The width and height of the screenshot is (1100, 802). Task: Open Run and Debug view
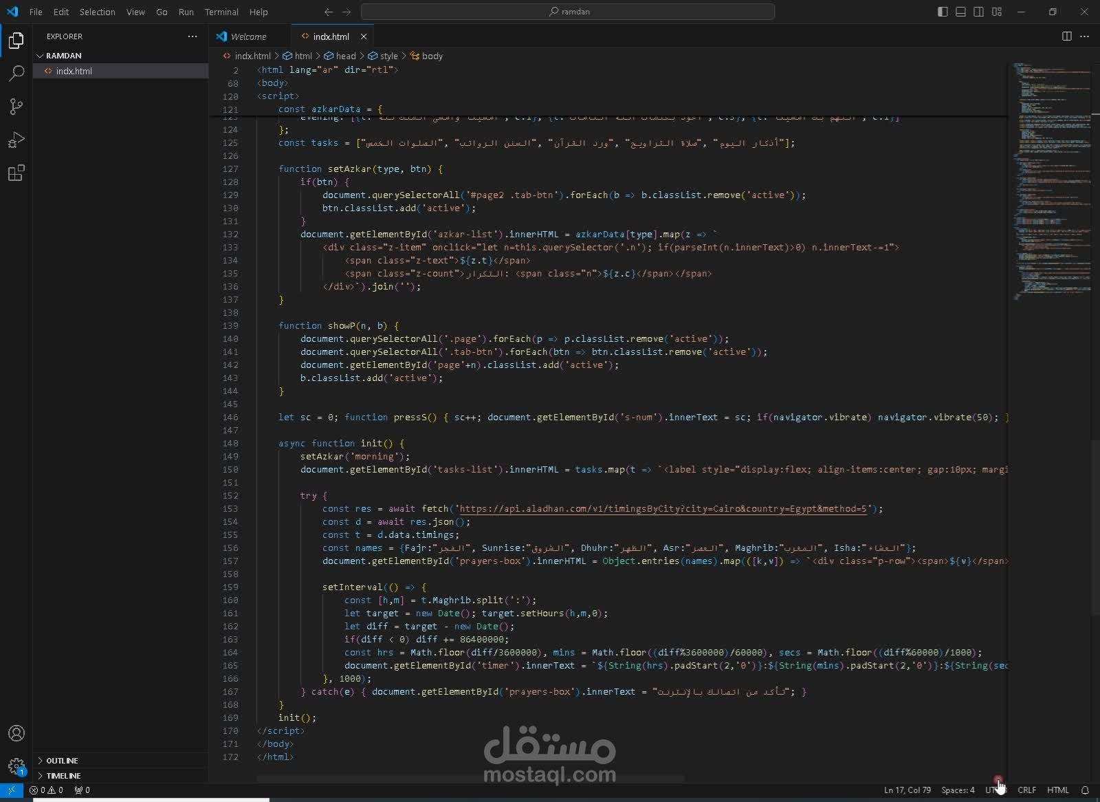[x=16, y=140]
